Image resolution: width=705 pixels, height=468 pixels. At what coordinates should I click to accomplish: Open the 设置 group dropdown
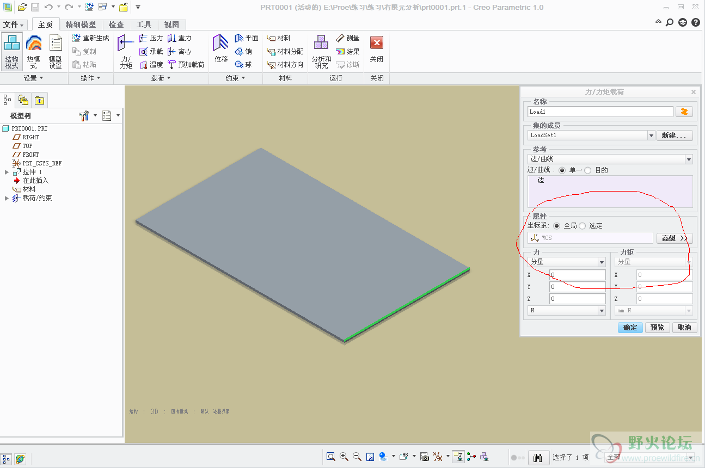click(x=33, y=78)
